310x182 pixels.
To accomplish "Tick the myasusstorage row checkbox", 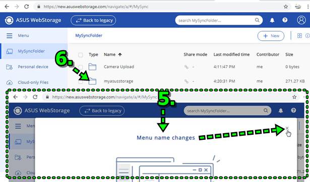I will [x=81, y=81].
